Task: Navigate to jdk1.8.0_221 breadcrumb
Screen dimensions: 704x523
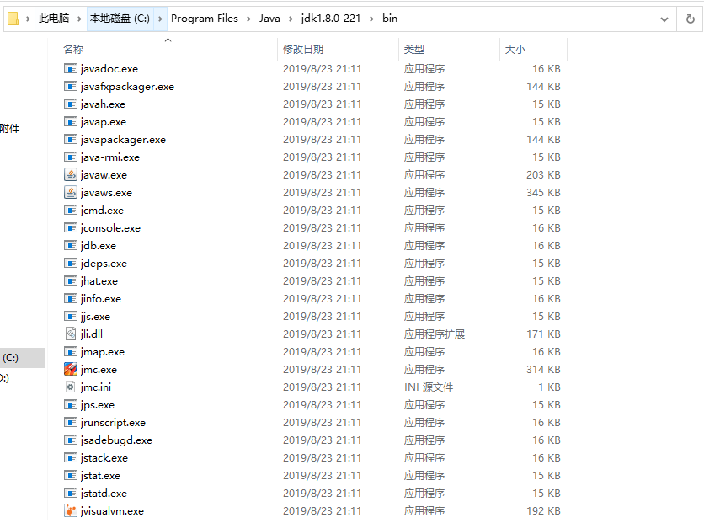Action: 331,19
